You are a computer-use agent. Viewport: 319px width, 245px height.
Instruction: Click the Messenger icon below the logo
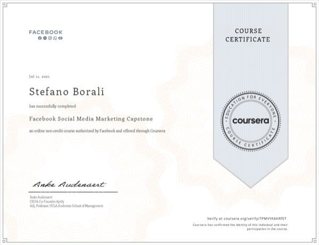click(45, 38)
